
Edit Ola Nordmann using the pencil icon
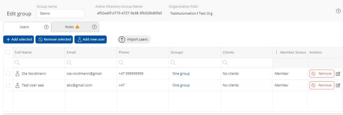tap(338, 74)
